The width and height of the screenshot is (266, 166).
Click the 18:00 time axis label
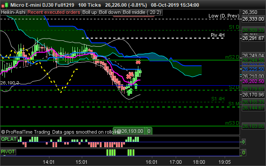(x=199, y=162)
